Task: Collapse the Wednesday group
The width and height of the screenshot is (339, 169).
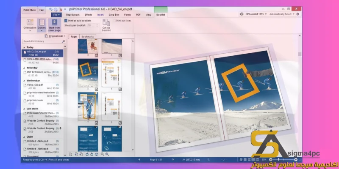Action: [x=24, y=81]
